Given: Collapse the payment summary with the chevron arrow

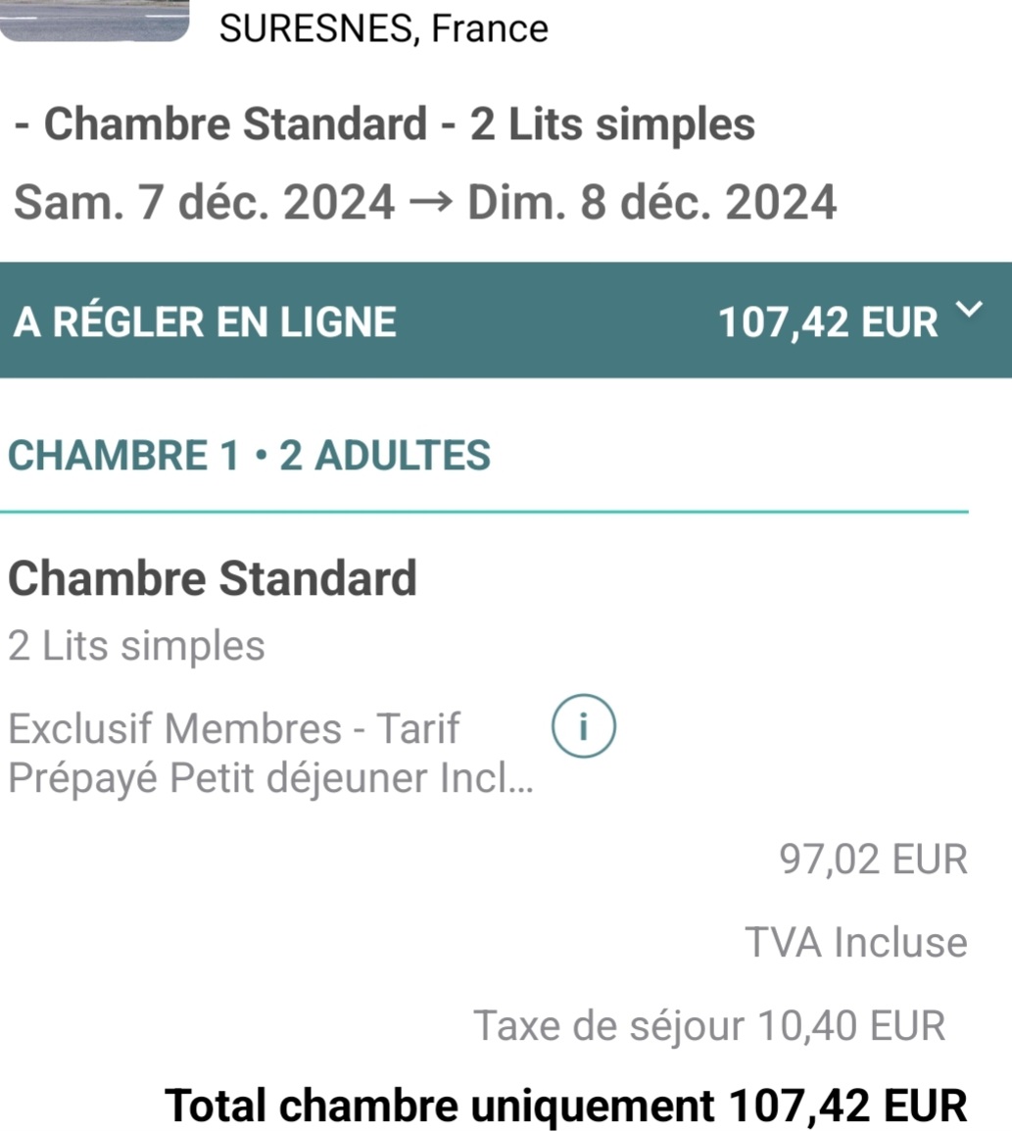Looking at the screenshot, I should coord(968,312).
